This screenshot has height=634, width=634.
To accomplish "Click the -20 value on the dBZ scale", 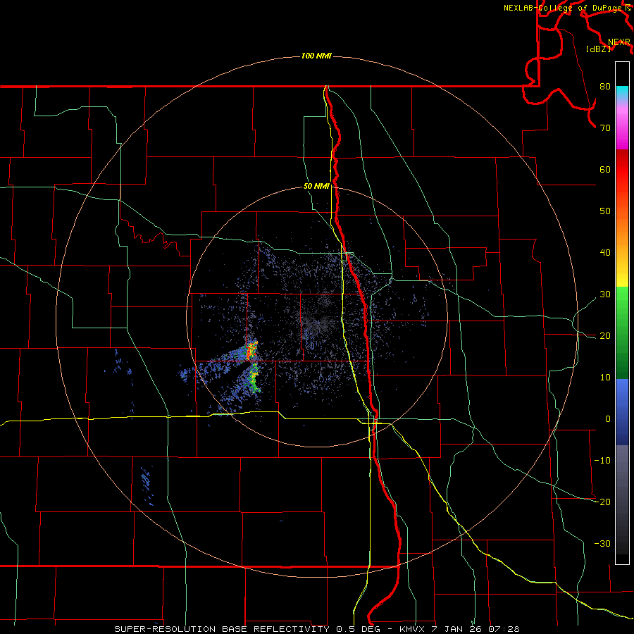I will (602, 502).
